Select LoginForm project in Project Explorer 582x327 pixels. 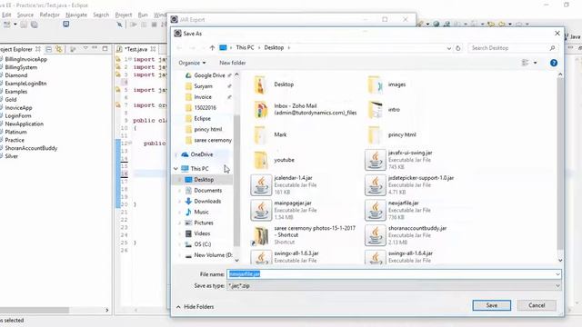pos(18,115)
